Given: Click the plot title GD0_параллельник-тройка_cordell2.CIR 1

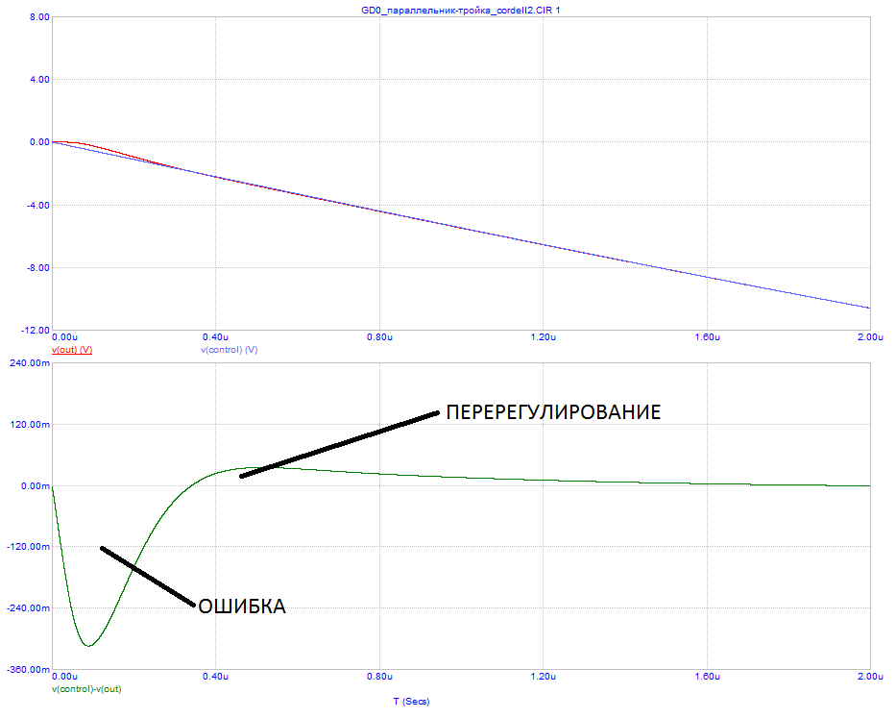Looking at the screenshot, I should pyautogui.click(x=461, y=11).
